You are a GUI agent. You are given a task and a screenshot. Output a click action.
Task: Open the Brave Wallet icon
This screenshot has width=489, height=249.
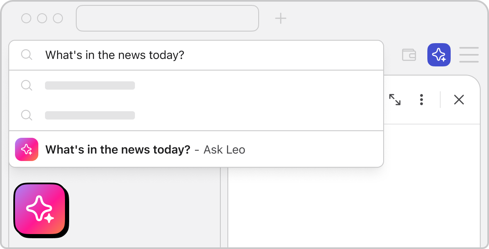(x=409, y=55)
